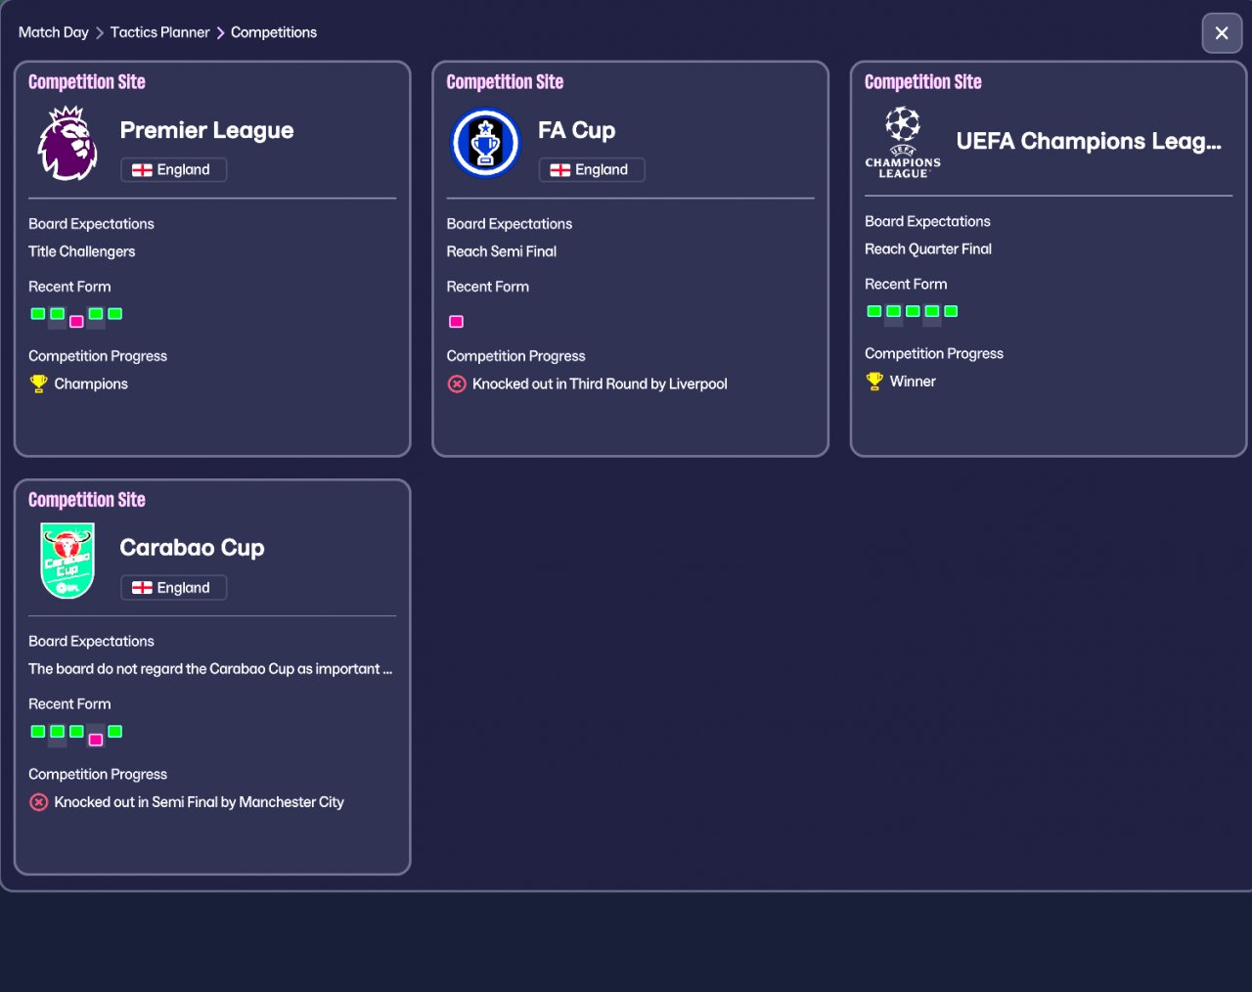Click 'Competition Site' heading on Carabao Cup card
Viewport: 1252px width, 992px height.
[x=87, y=500]
